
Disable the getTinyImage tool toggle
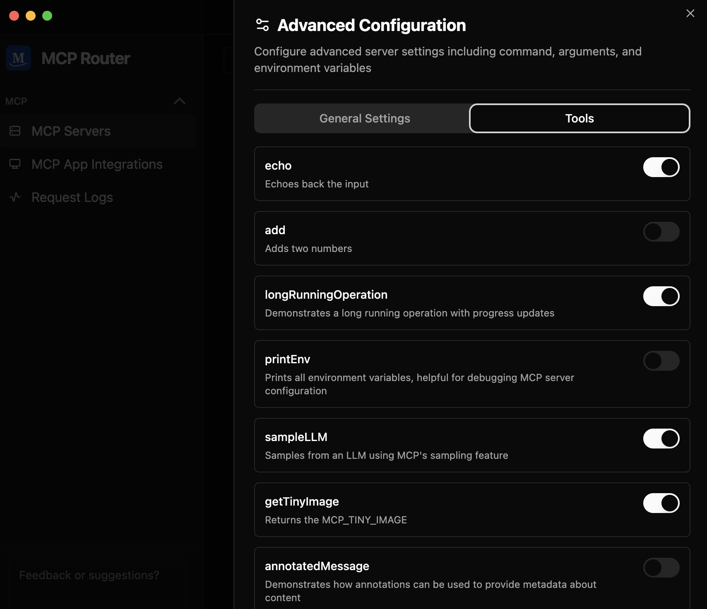coord(661,503)
